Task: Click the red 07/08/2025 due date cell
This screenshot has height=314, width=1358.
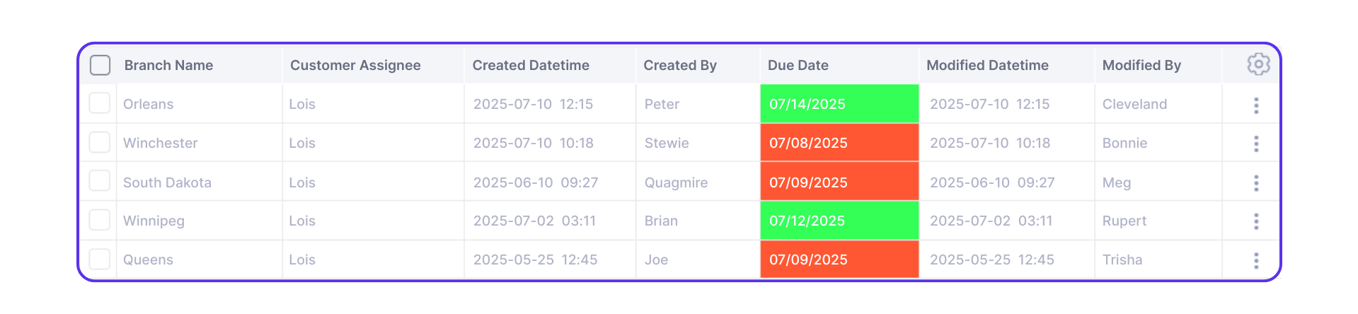Action: tap(839, 143)
